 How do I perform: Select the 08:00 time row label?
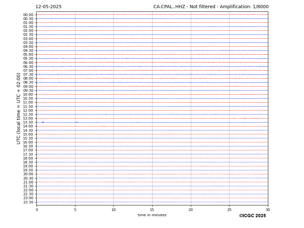click(28, 78)
